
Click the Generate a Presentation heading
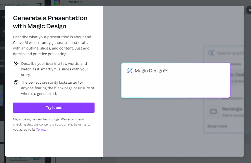[50, 22]
